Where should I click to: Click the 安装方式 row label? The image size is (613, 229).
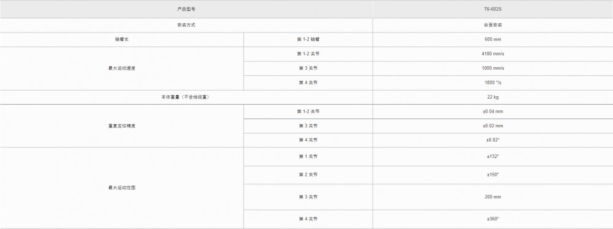186,25
